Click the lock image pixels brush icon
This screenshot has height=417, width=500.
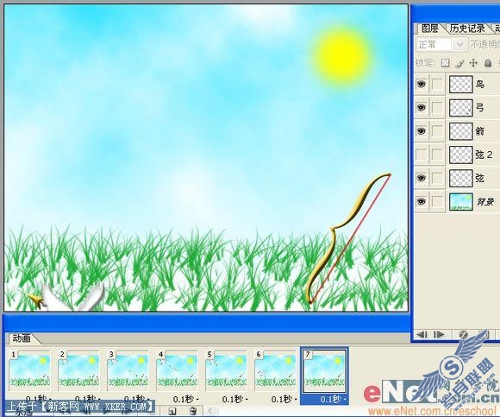pyautogui.click(x=459, y=63)
